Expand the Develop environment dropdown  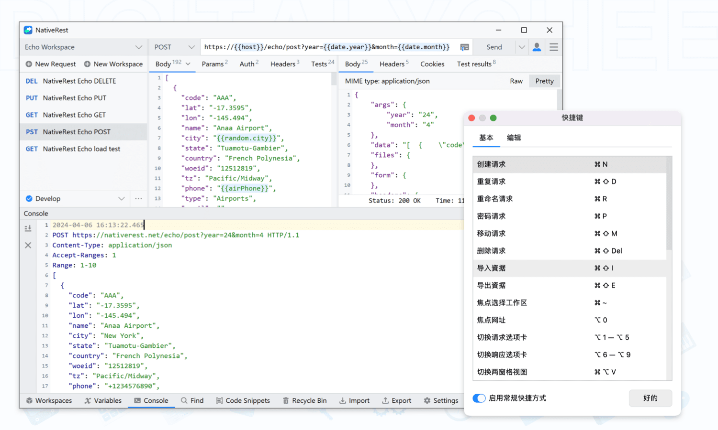122,199
